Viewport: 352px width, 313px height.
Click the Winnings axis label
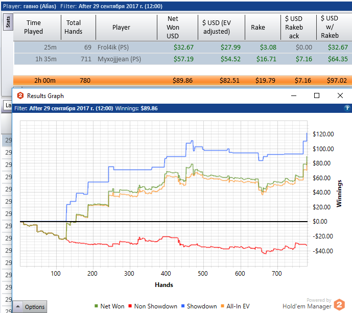[x=339, y=194]
